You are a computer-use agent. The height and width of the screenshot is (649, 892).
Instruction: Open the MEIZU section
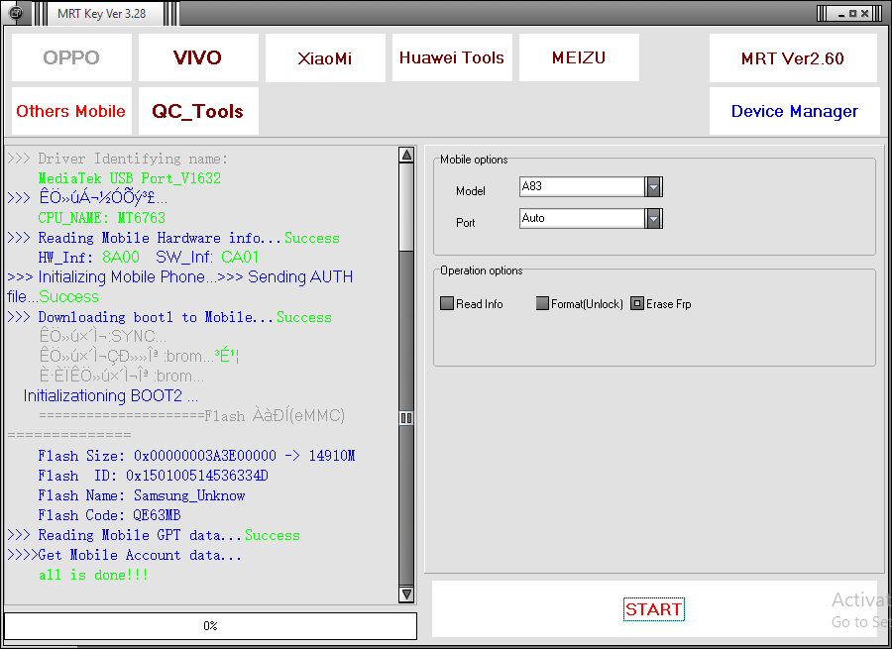pos(578,57)
